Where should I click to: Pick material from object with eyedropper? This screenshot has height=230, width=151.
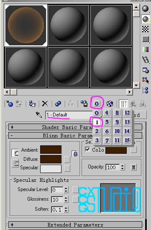coord(39,115)
